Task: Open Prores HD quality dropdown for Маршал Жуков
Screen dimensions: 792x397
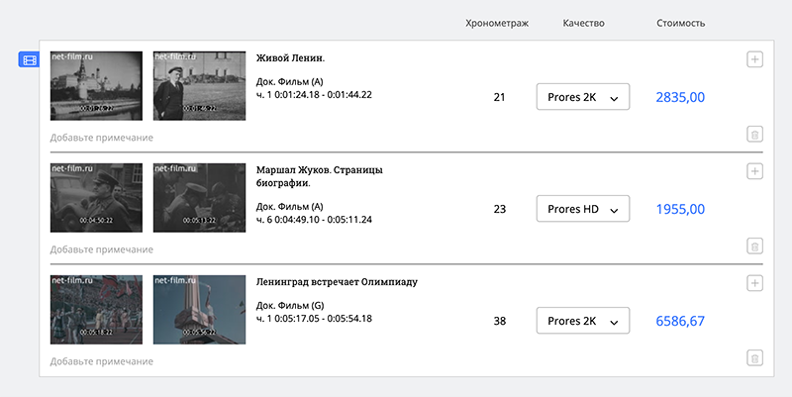Action: 583,209
